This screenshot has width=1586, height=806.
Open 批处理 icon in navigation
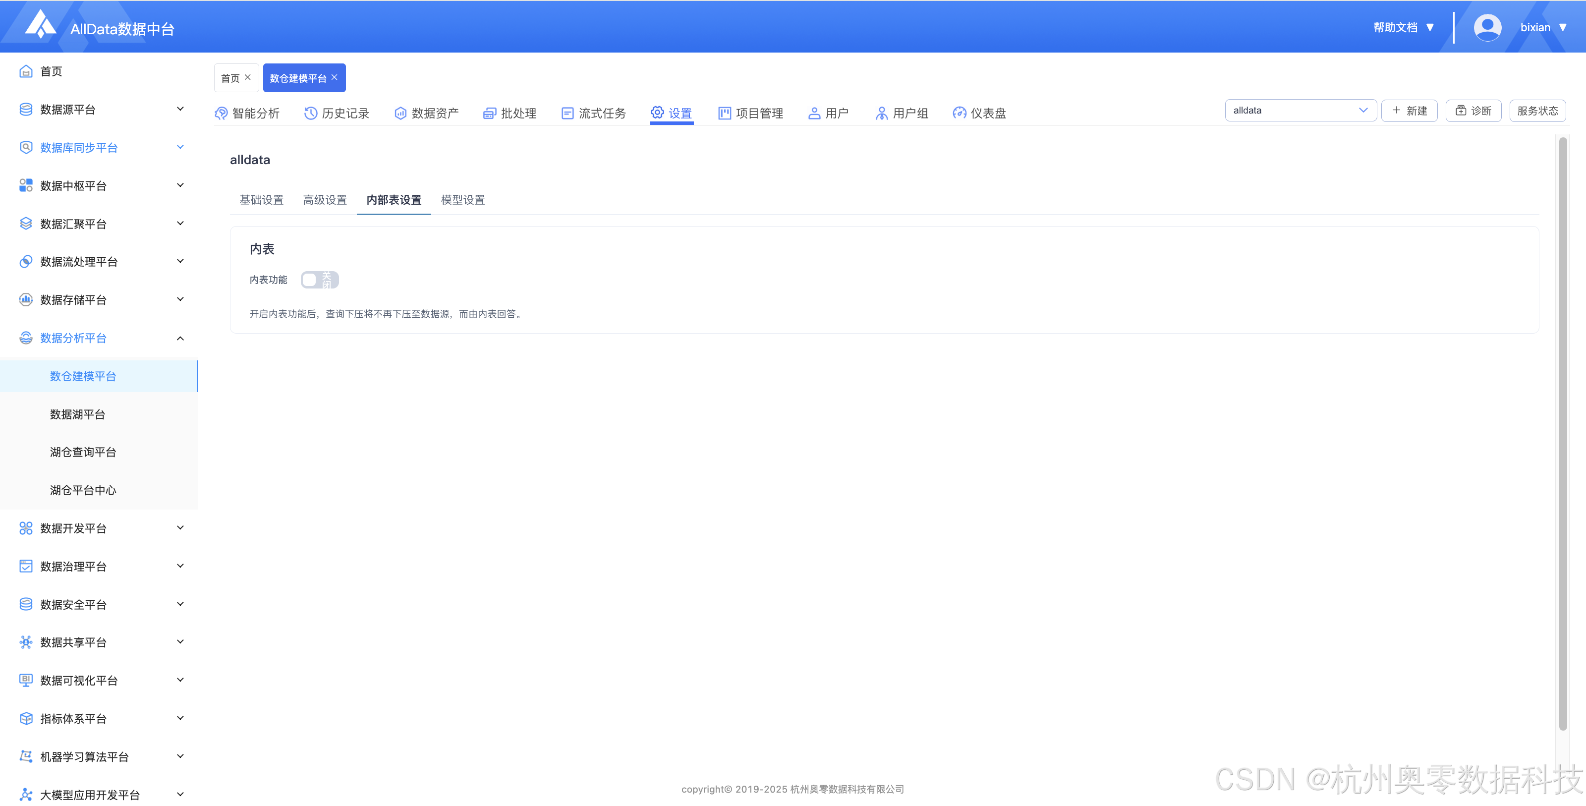coord(490,114)
